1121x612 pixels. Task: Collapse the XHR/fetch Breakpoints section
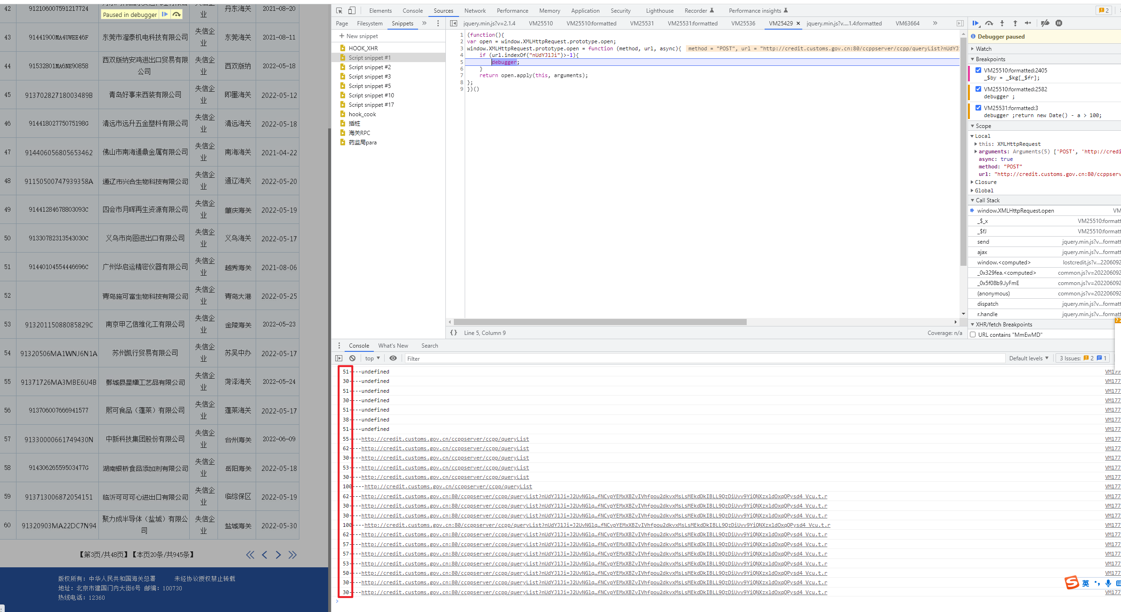click(x=1003, y=324)
